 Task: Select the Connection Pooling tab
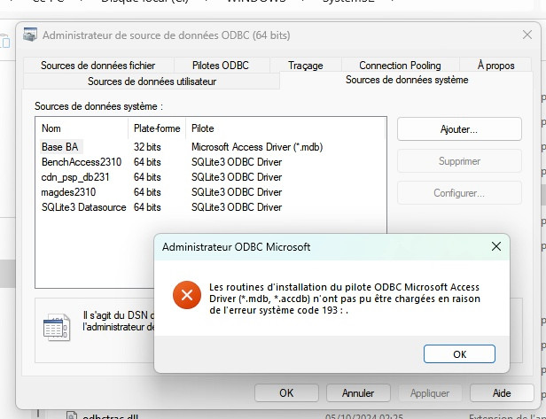click(x=400, y=66)
